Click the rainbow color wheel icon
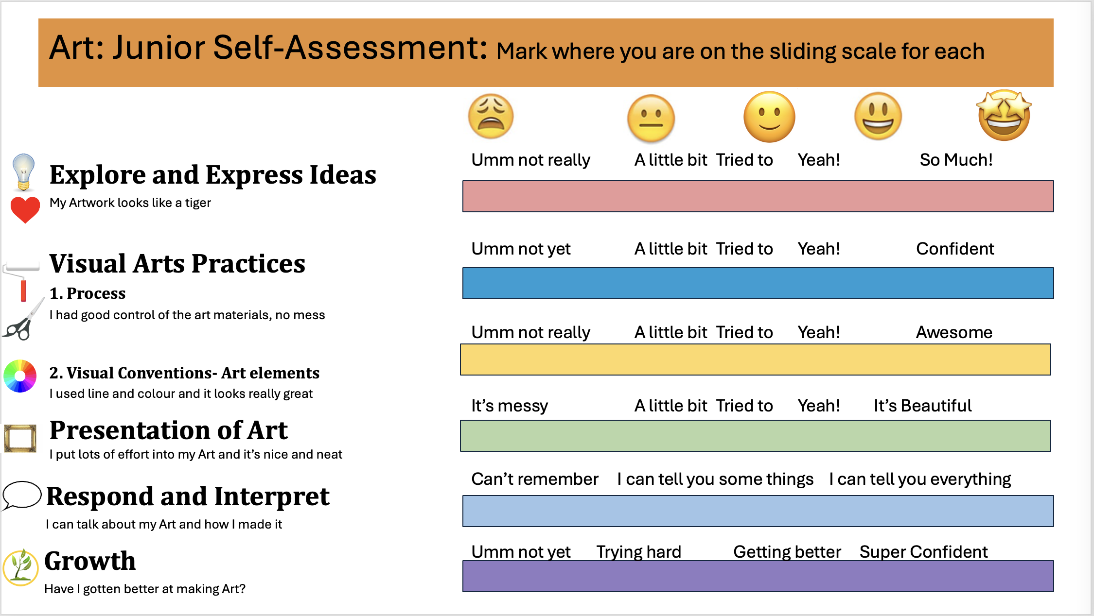This screenshot has width=1094, height=616. pos(20,376)
